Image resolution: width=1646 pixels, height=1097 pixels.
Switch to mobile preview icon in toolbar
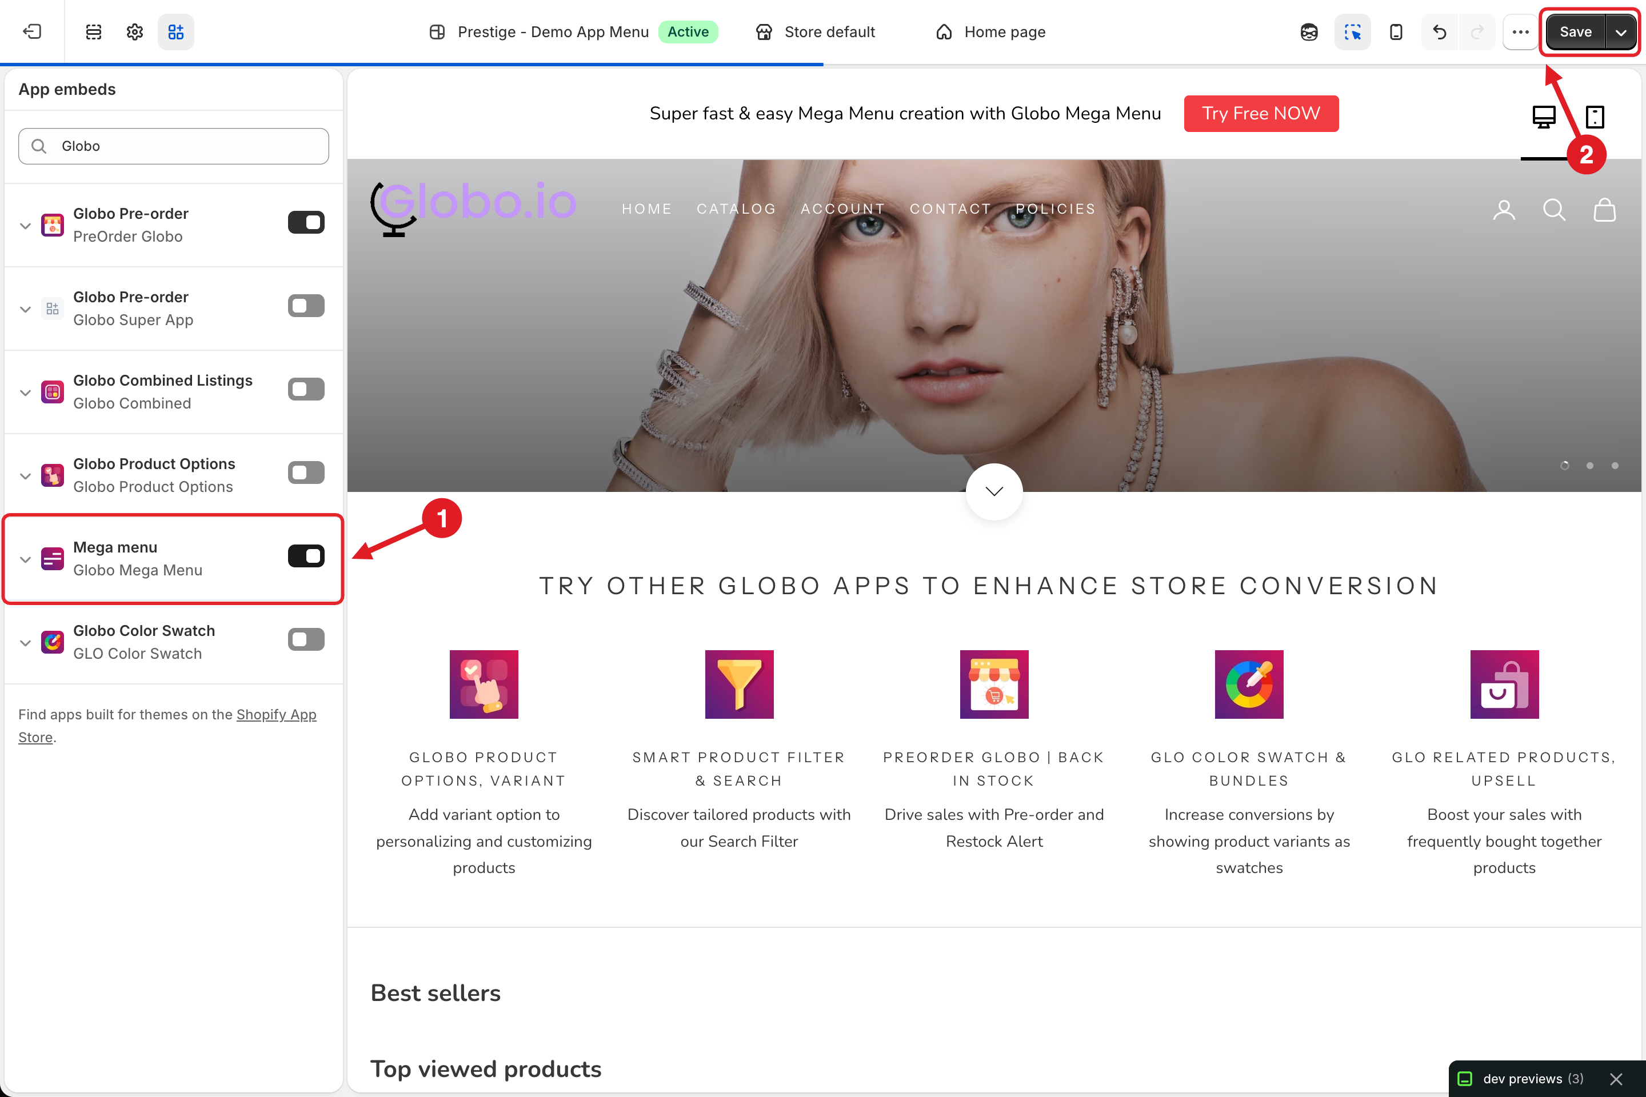(x=1396, y=31)
